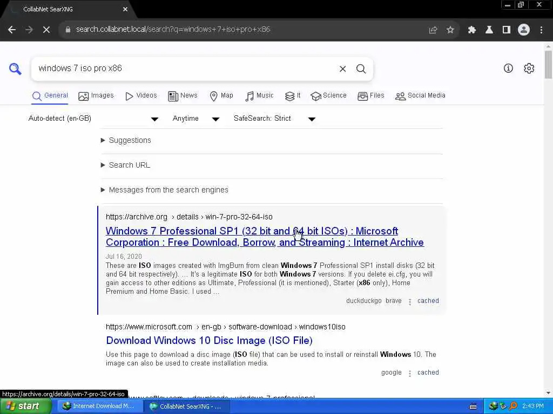The width and height of the screenshot is (553, 414).
Task: View site information lock icon
Action: pos(68,30)
